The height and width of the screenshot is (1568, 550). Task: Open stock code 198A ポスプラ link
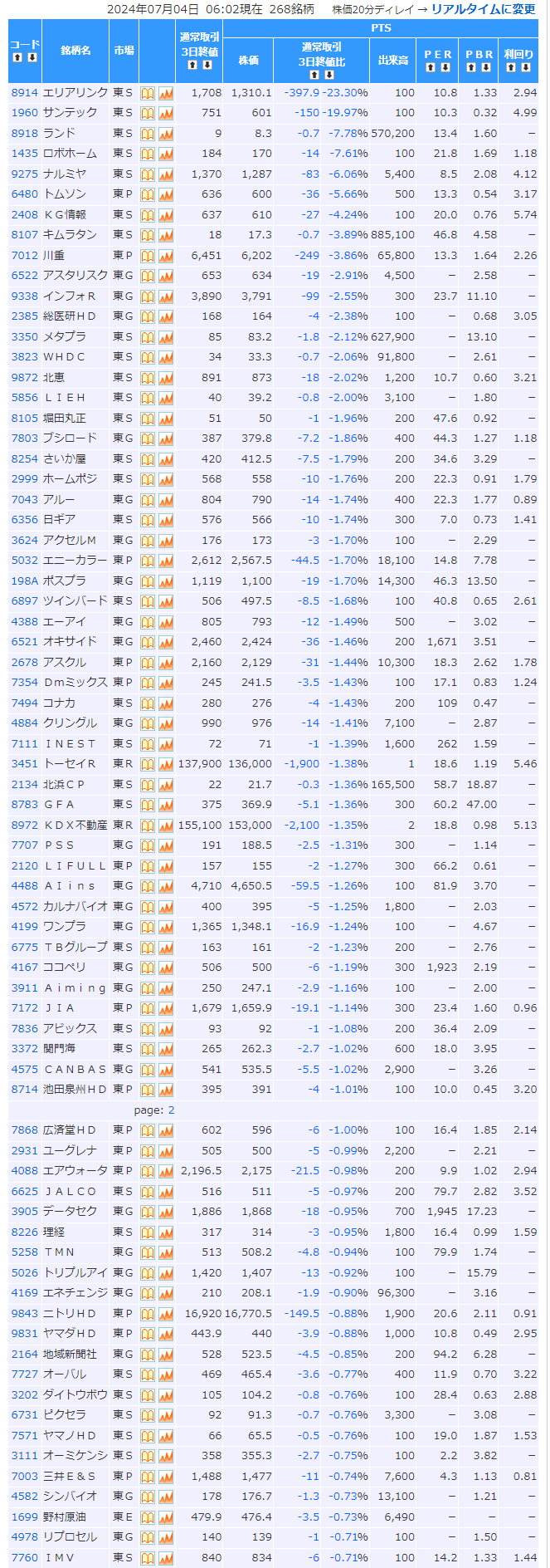[x=24, y=581]
